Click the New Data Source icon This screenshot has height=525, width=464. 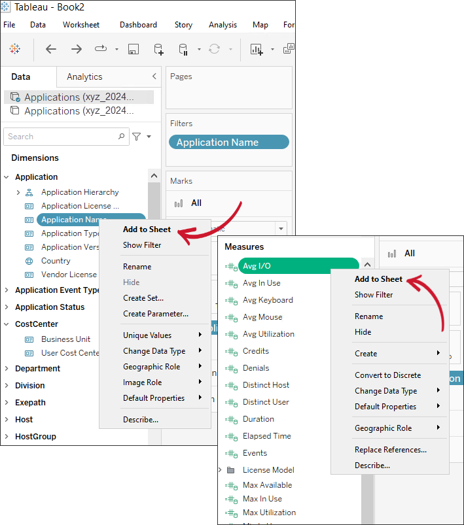pyautogui.click(x=158, y=49)
